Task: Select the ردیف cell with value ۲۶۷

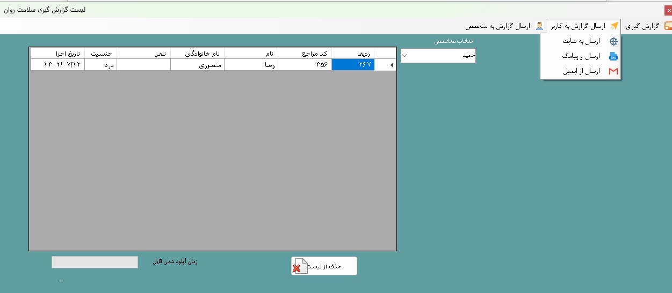Action: [353, 65]
